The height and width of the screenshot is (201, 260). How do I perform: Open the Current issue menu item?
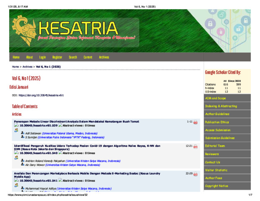(88, 57)
